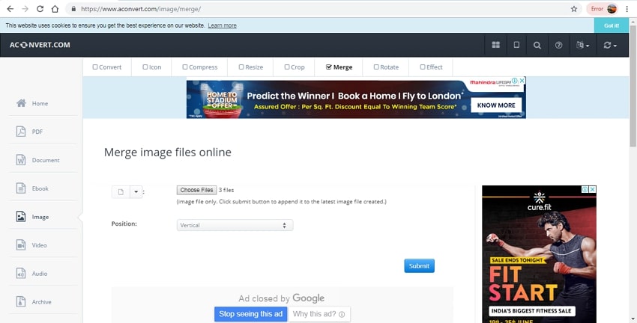This screenshot has width=637, height=323.
Task: Click the Choose Files button
Action: click(x=197, y=190)
